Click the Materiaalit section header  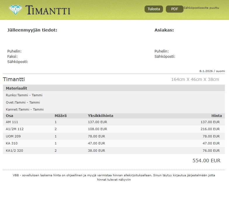pyautogui.click(x=17, y=88)
